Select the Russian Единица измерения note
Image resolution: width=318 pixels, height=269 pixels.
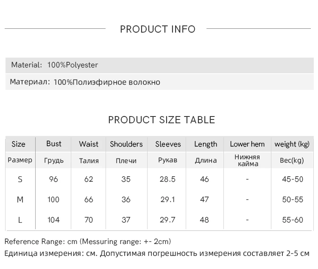coord(157,253)
